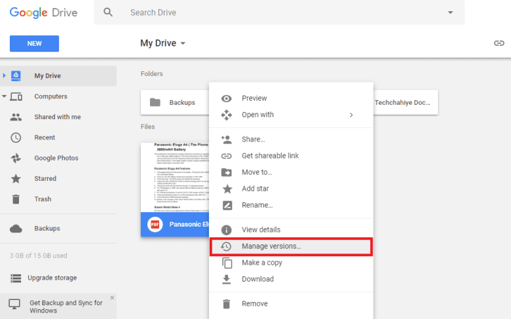Image resolution: width=511 pixels, height=319 pixels.
Task: Click the get link icon in header
Action: click(499, 43)
